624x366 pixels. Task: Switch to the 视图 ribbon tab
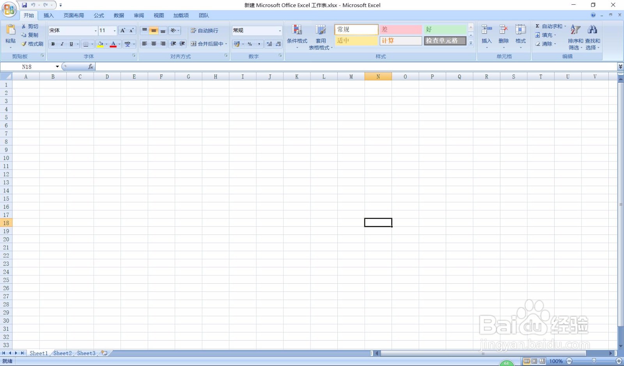pyautogui.click(x=159, y=16)
